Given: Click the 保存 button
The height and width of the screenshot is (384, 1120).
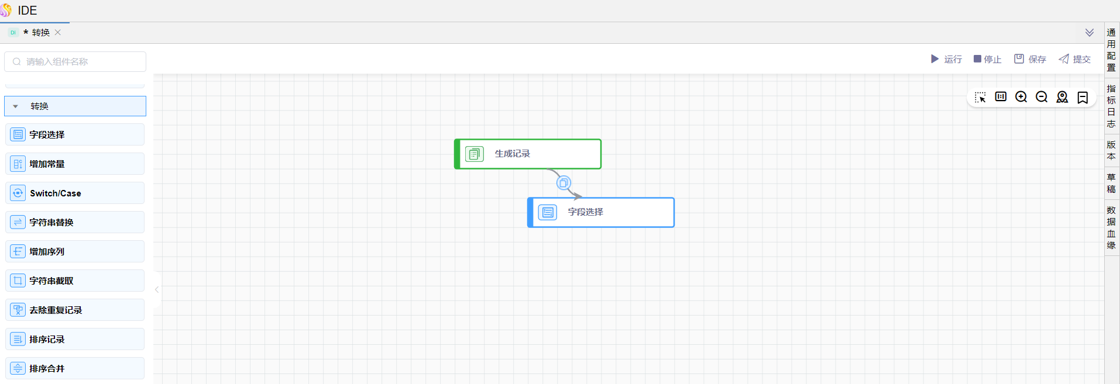Looking at the screenshot, I should point(1030,59).
